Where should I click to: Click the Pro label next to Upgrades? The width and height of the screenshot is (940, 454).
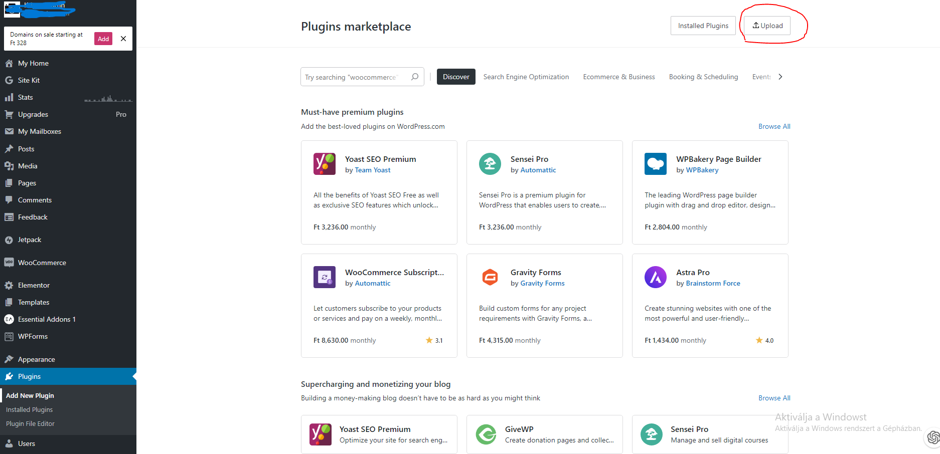(121, 114)
